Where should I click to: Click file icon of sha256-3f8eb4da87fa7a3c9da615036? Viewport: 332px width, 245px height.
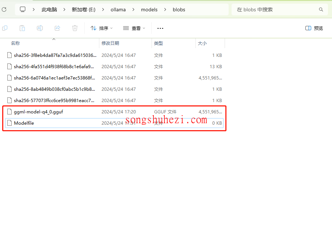(9, 55)
